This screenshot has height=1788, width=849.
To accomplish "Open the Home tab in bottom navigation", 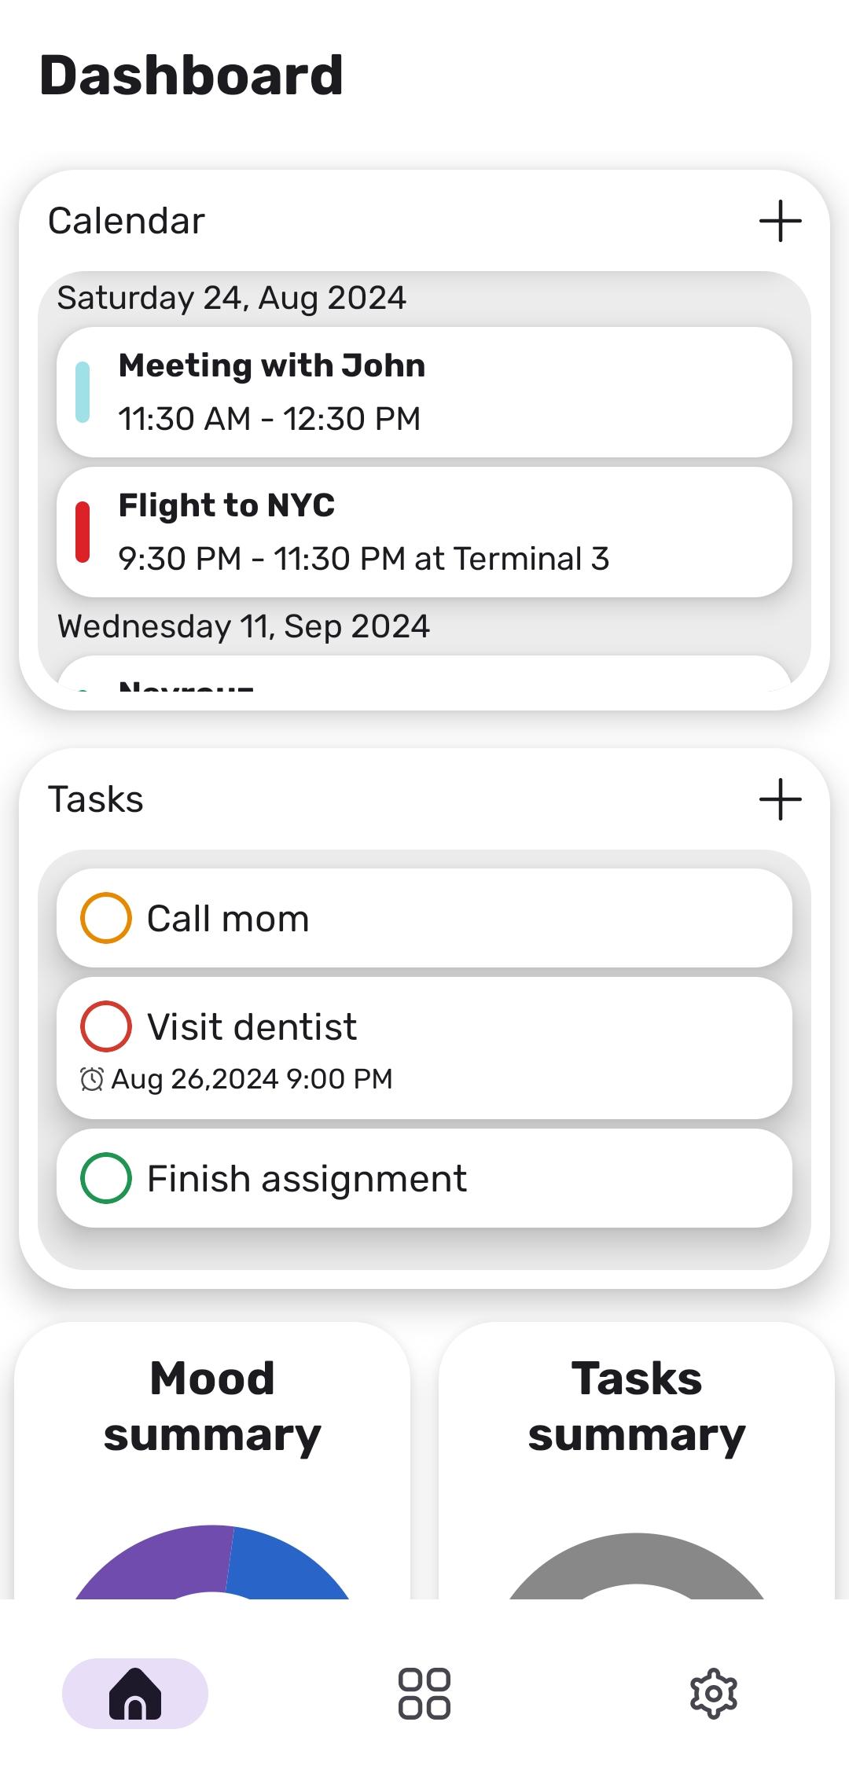I will (135, 1694).
